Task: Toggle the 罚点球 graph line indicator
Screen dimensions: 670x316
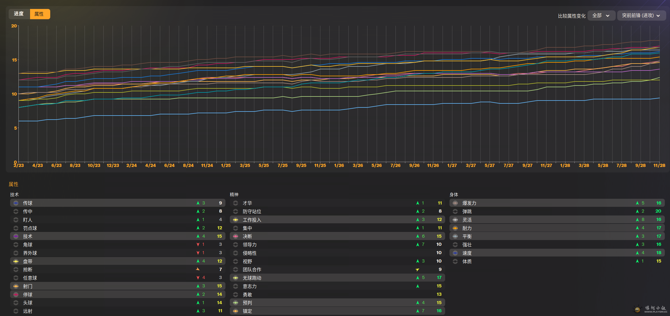Action: click(x=16, y=228)
